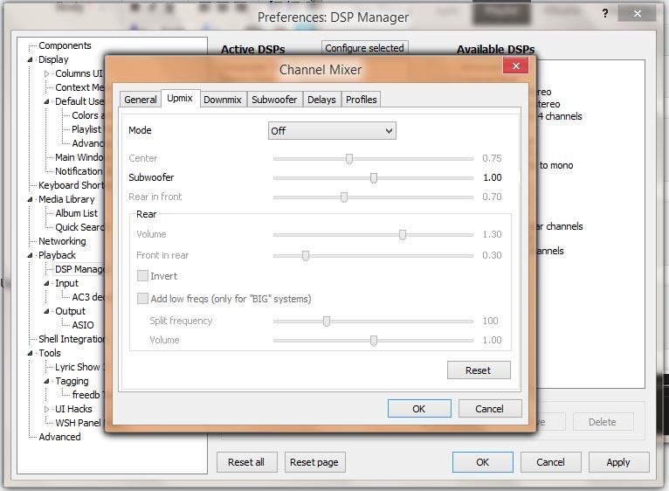This screenshot has width=669, height=491.
Task: Collapse the Display tree node
Action: tap(31, 59)
